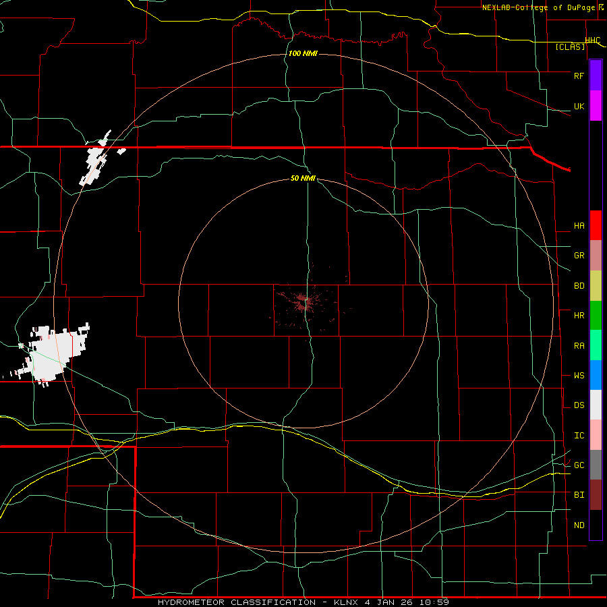The image size is (607, 607).
Task: Click the RF purple legend color block
Action: pyautogui.click(x=596, y=76)
